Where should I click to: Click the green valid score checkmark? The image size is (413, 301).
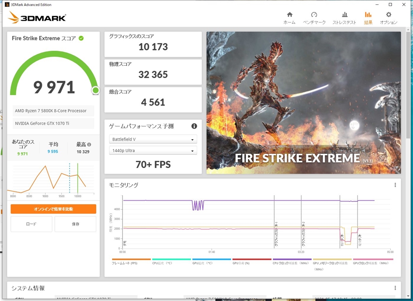pos(81,38)
